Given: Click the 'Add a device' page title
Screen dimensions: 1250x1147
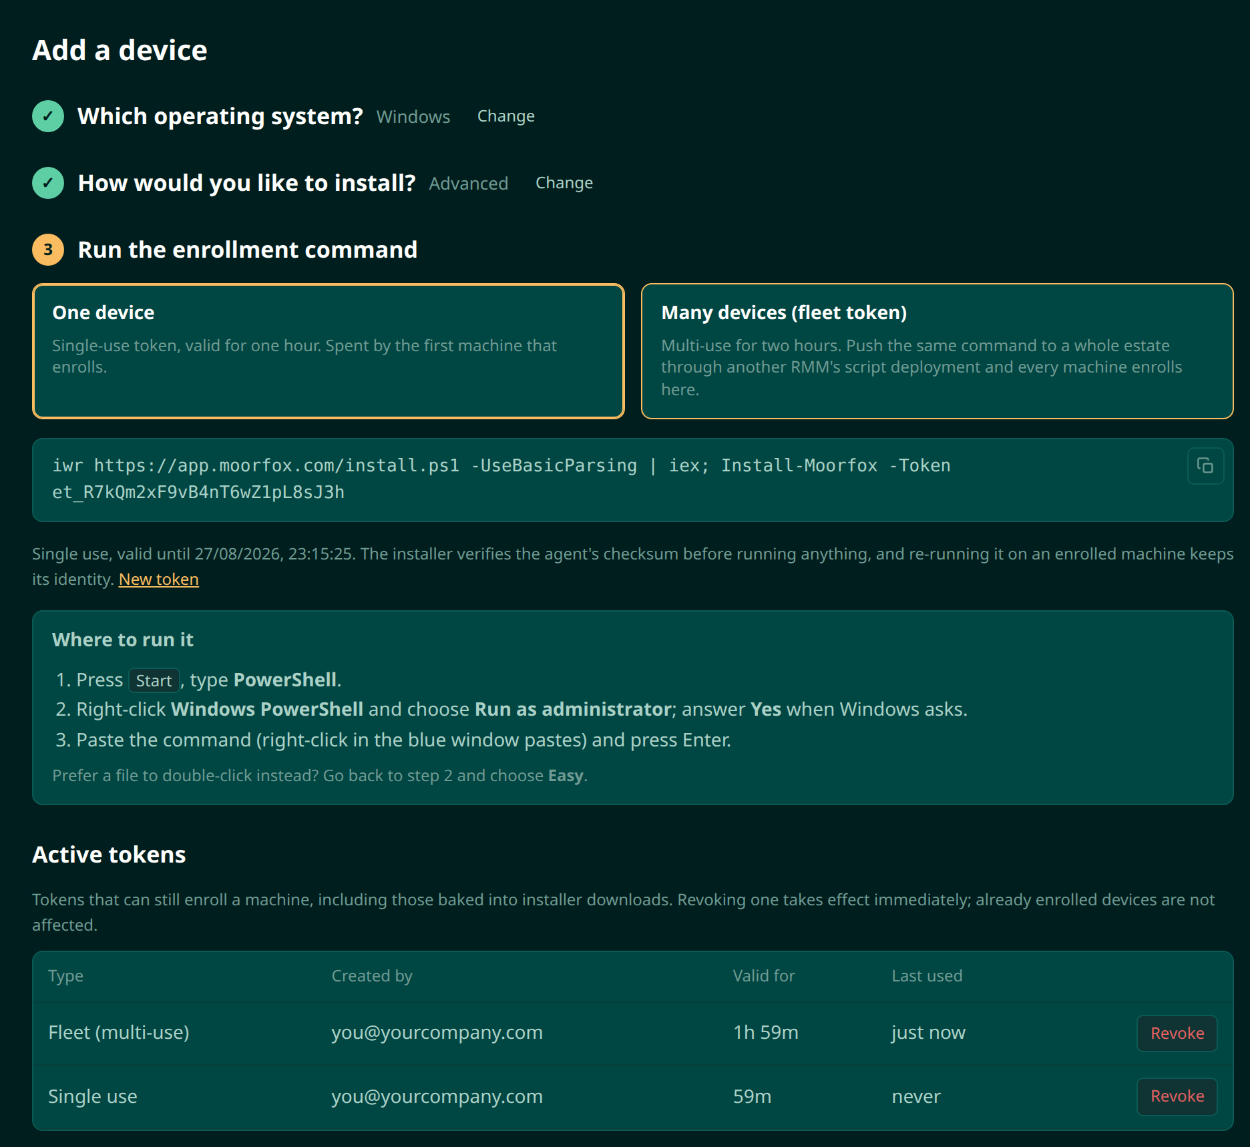Looking at the screenshot, I should pos(120,50).
